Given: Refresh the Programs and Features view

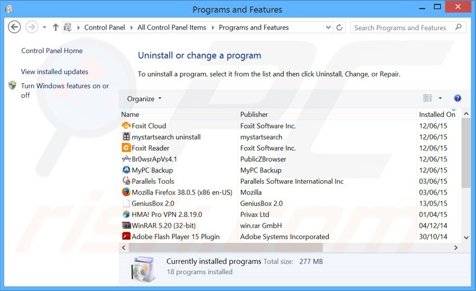Looking at the screenshot, I should pyautogui.click(x=339, y=28).
